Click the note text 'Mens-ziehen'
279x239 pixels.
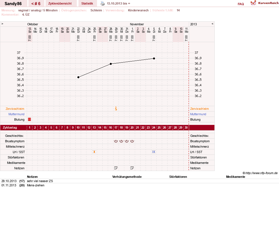point(36,185)
